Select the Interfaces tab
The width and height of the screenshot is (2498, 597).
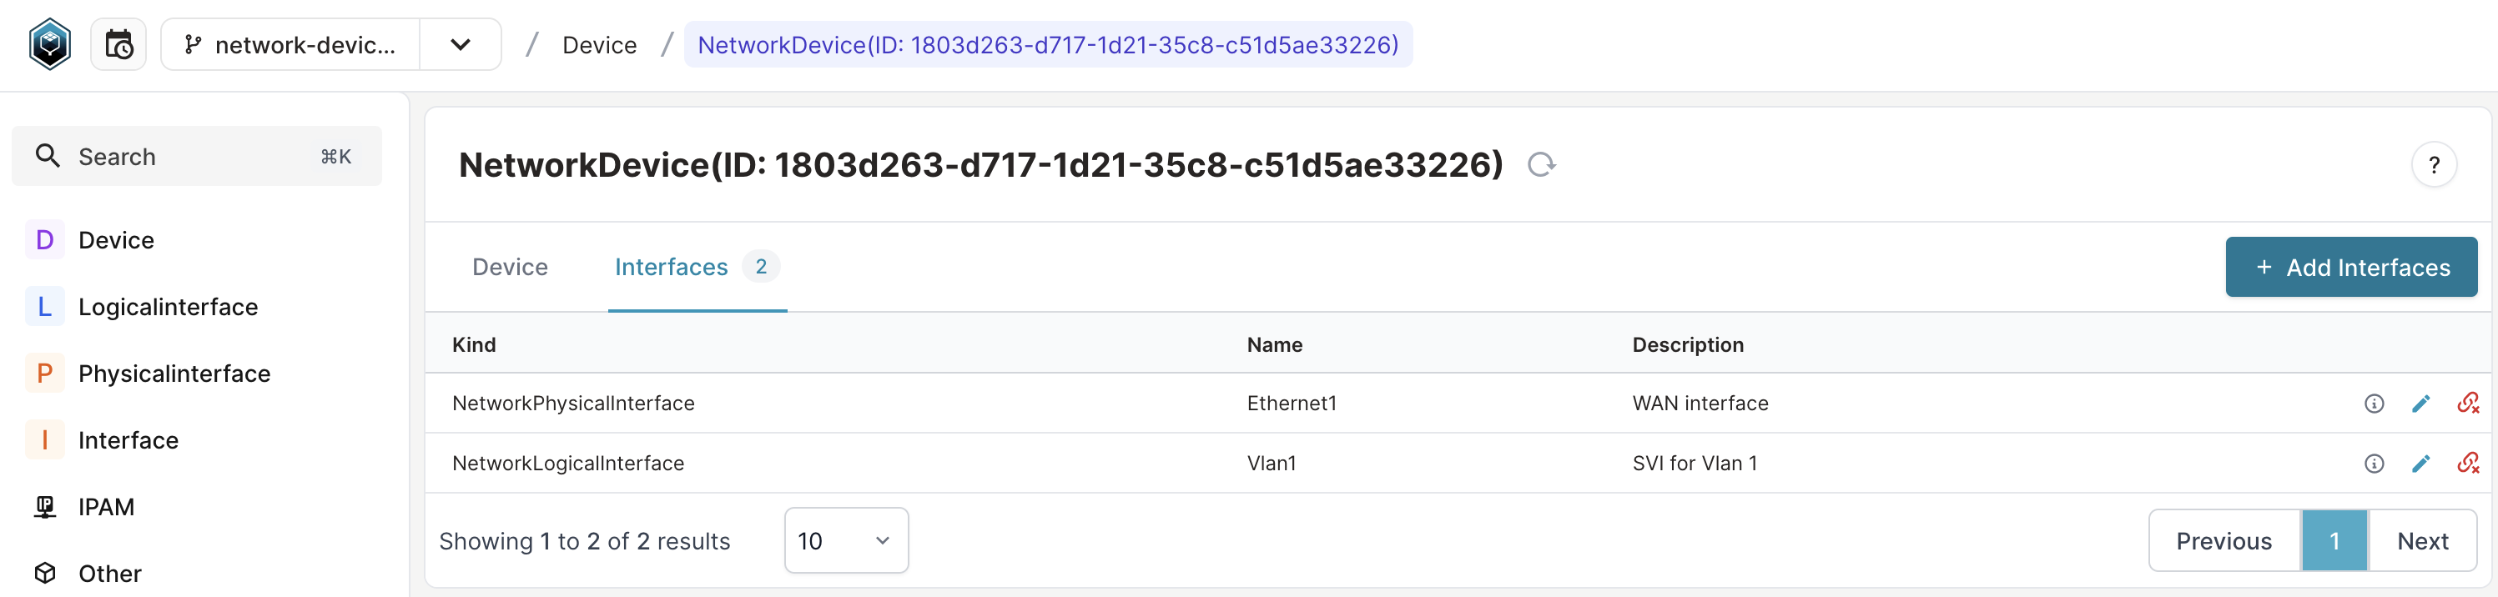(x=670, y=267)
